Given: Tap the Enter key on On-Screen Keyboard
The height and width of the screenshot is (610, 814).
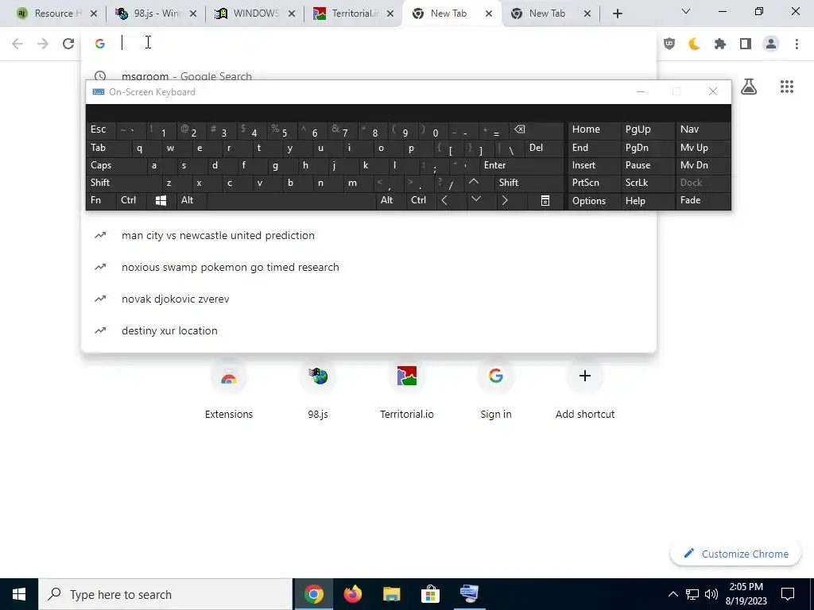Looking at the screenshot, I should (521, 166).
